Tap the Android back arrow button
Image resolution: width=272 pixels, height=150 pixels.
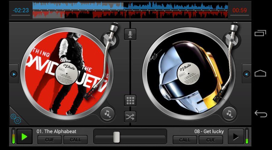(261, 114)
